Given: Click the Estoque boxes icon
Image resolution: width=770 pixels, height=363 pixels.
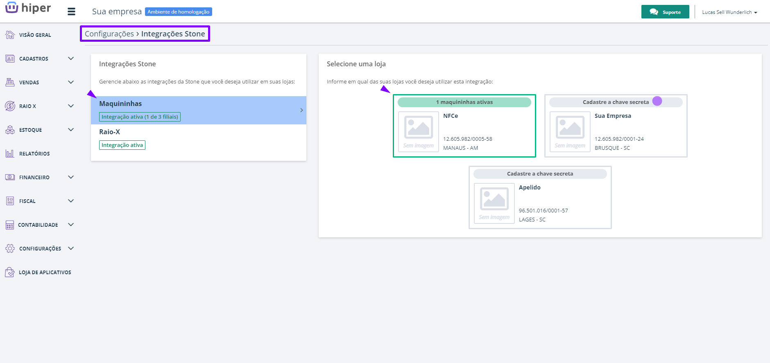Looking at the screenshot, I should [x=10, y=130].
